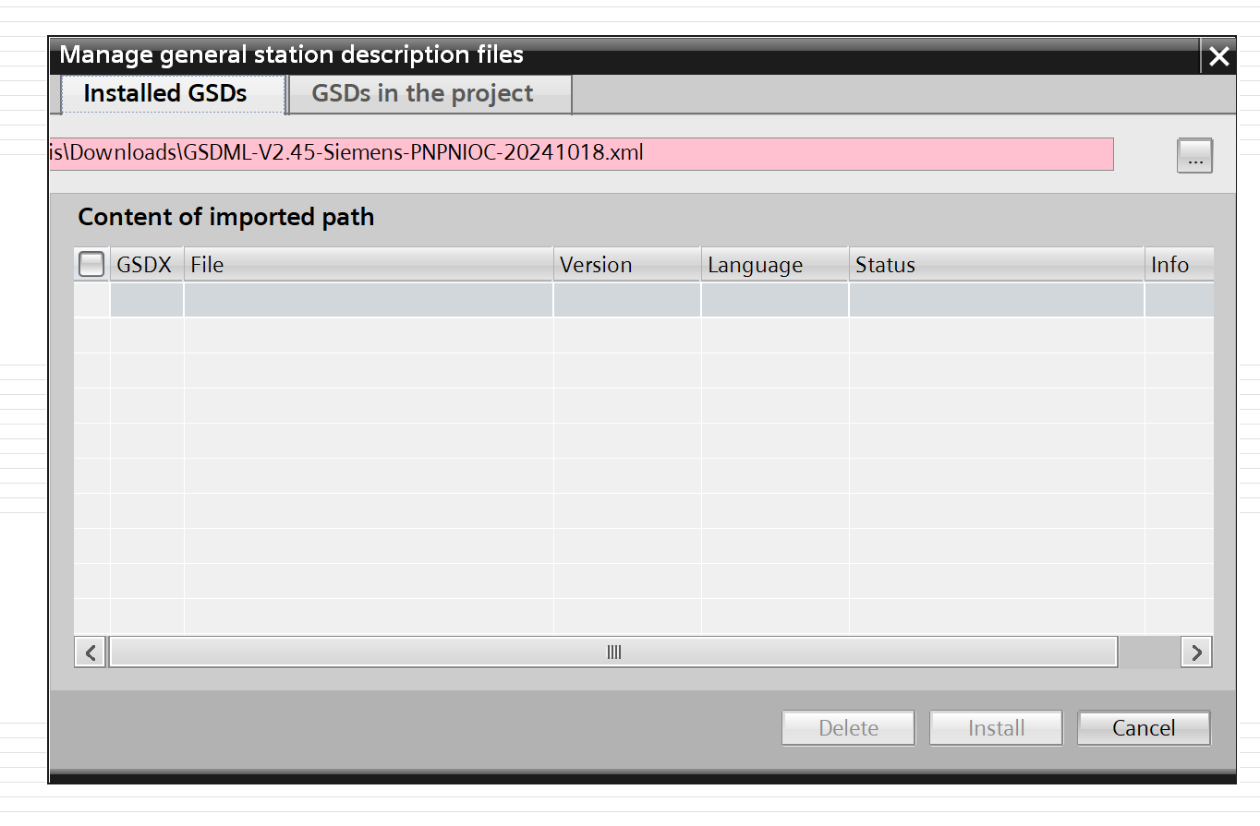The width and height of the screenshot is (1260, 826).
Task: Click the right scroll arrow
Action: pyautogui.click(x=1196, y=652)
